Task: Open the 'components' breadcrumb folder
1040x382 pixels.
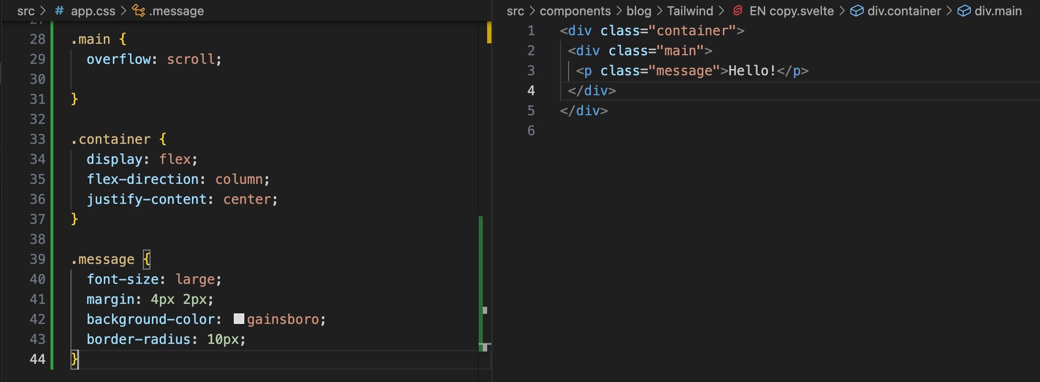Action: pos(575,11)
